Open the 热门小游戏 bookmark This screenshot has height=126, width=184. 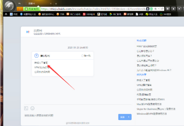tap(73, 14)
